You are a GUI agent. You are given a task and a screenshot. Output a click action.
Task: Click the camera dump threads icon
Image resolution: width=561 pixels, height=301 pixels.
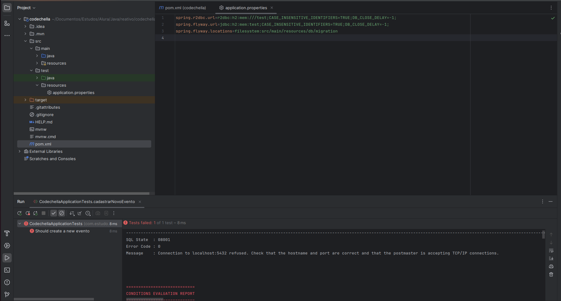point(98,213)
